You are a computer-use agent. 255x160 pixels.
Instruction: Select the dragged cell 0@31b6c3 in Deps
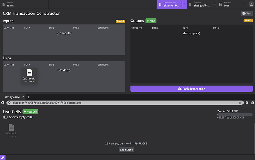pos(29,76)
